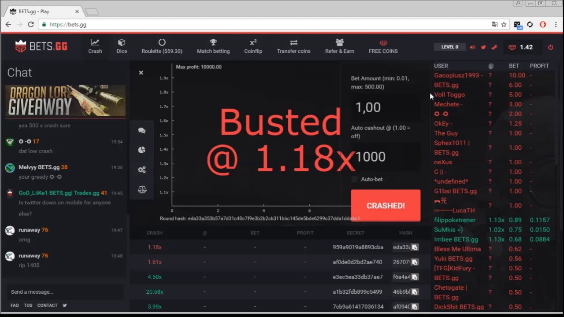Open the balance scales fairness icon
The width and height of the screenshot is (564, 317).
tap(142, 189)
